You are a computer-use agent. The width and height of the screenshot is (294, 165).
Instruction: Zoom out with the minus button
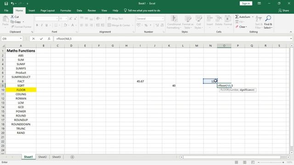tap(259, 162)
